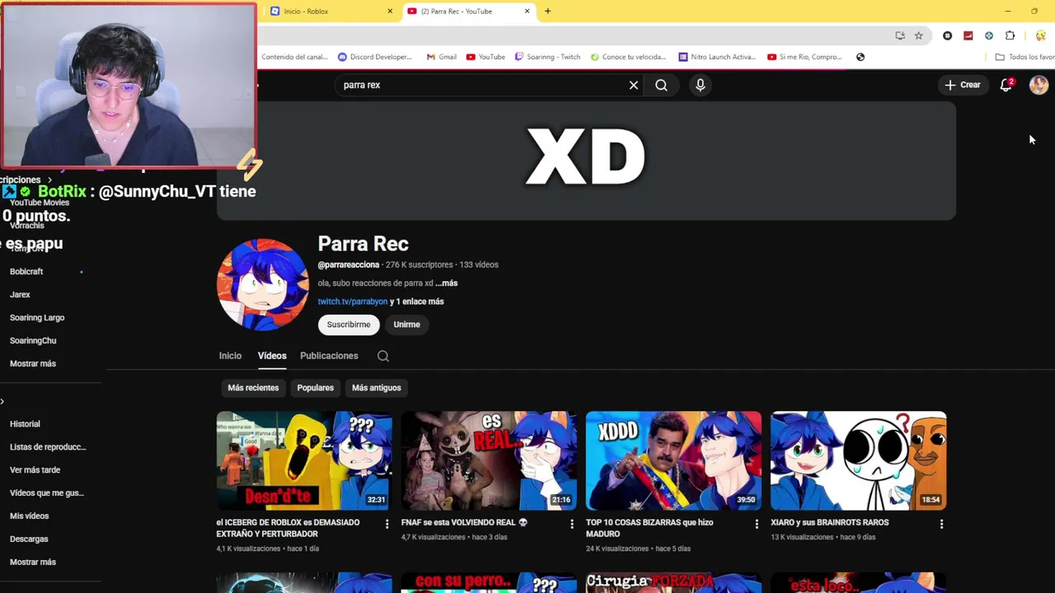Open Chrome extensions puzzle icon
Image resolution: width=1055 pixels, height=593 pixels.
coord(1010,35)
